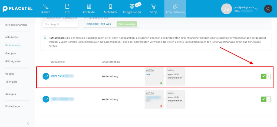277x127 pixels.
Task: Click Mailbox box in second number row
Action: click(x=176, y=99)
